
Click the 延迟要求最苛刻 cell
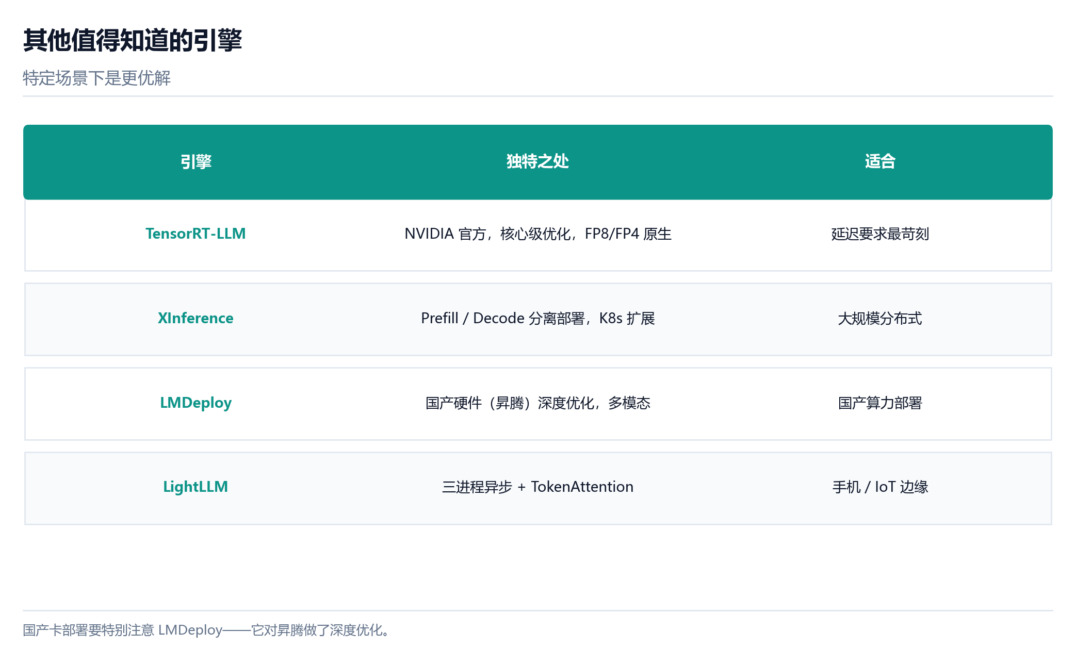[x=880, y=234]
